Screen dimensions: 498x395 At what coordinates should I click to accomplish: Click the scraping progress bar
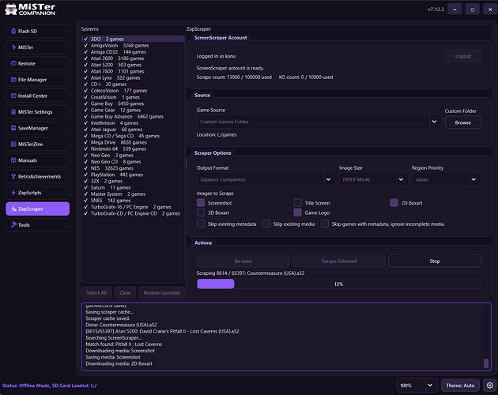tap(339, 284)
